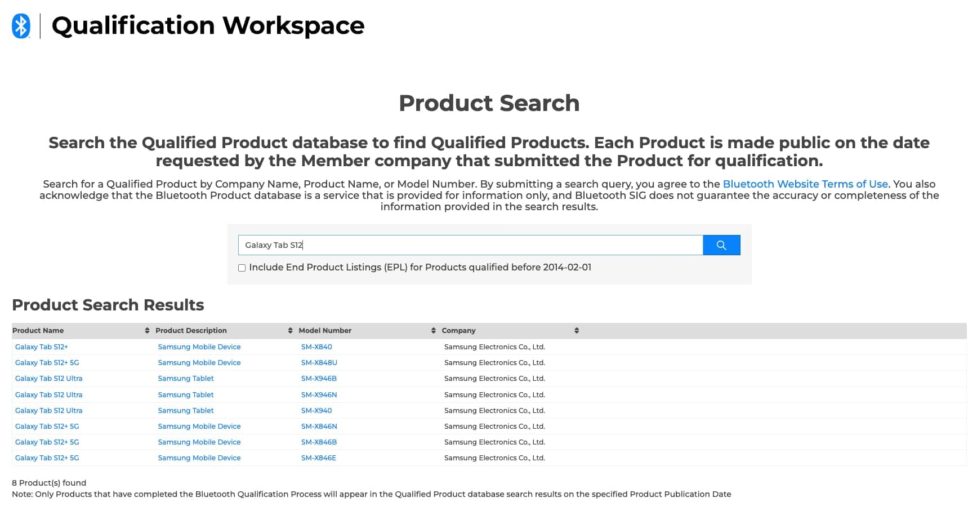Viewport: 977px width, 524px height.
Task: Click the Bluetooth logo icon
Action: (21, 26)
